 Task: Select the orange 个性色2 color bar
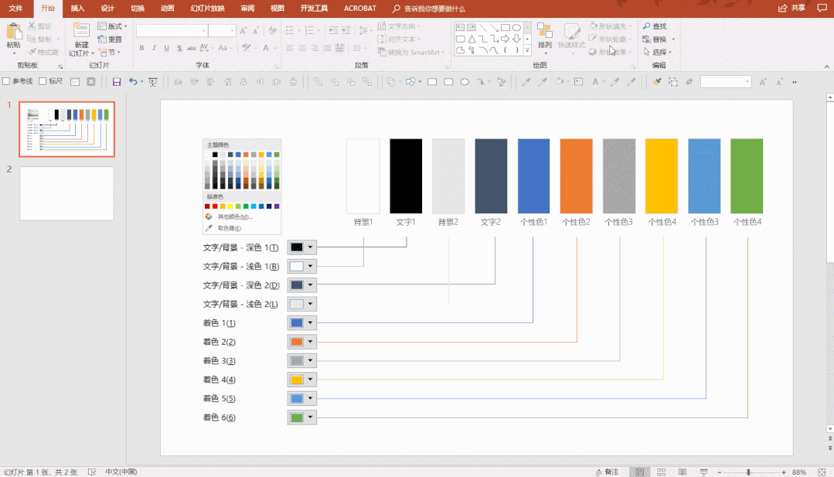click(x=576, y=176)
